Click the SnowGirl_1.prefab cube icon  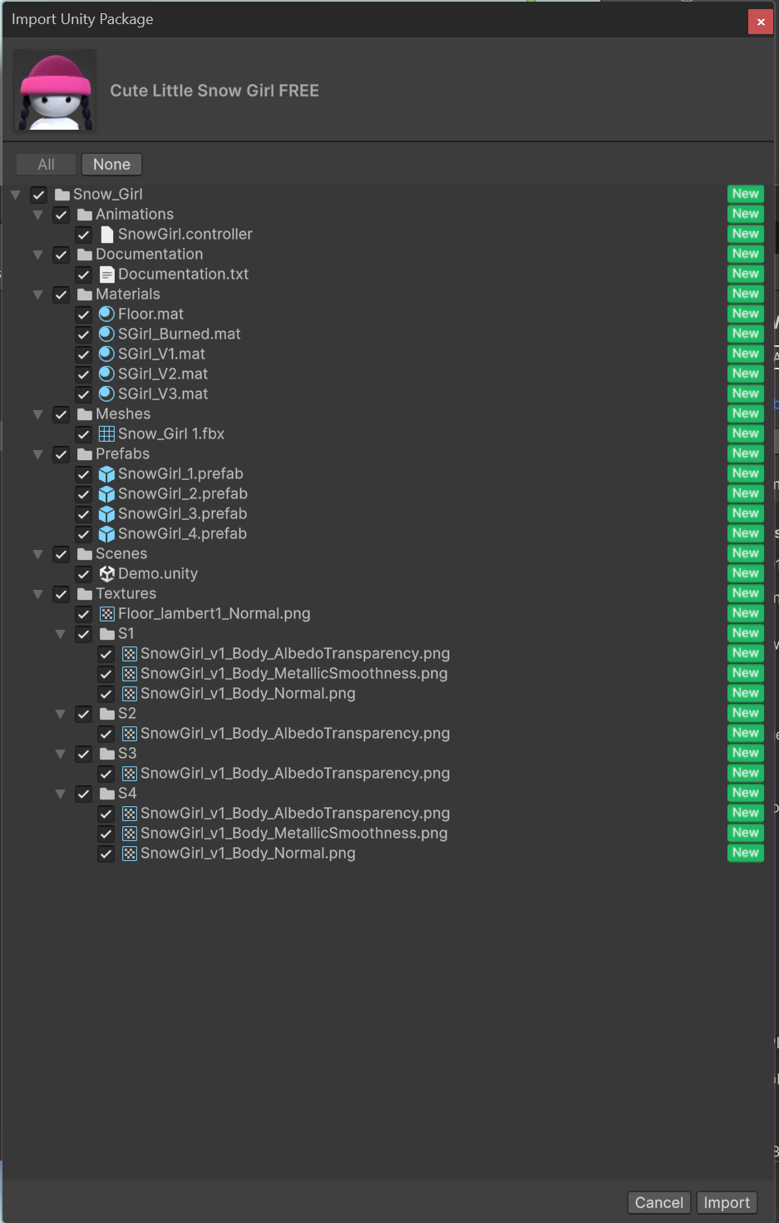click(x=106, y=474)
